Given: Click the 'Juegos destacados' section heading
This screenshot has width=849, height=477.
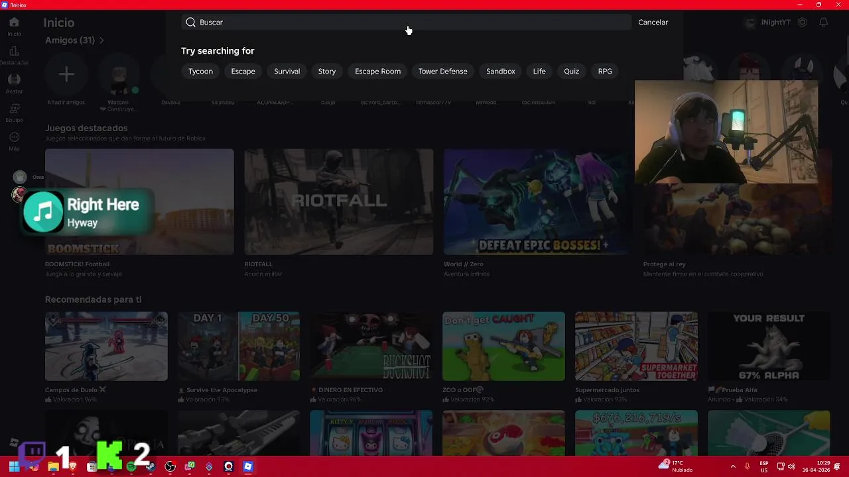Looking at the screenshot, I should tap(86, 128).
